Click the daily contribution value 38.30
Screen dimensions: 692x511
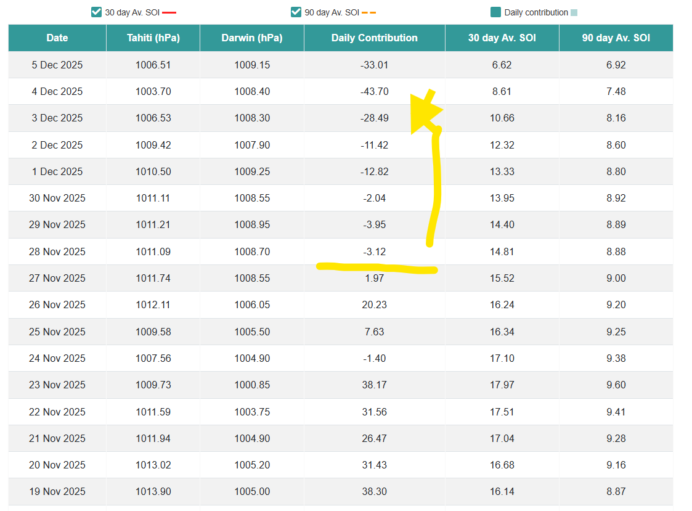(x=375, y=491)
